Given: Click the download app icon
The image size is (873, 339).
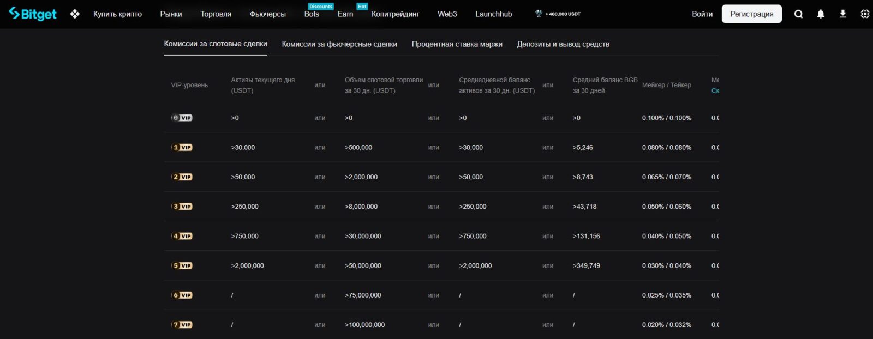Looking at the screenshot, I should click(842, 14).
